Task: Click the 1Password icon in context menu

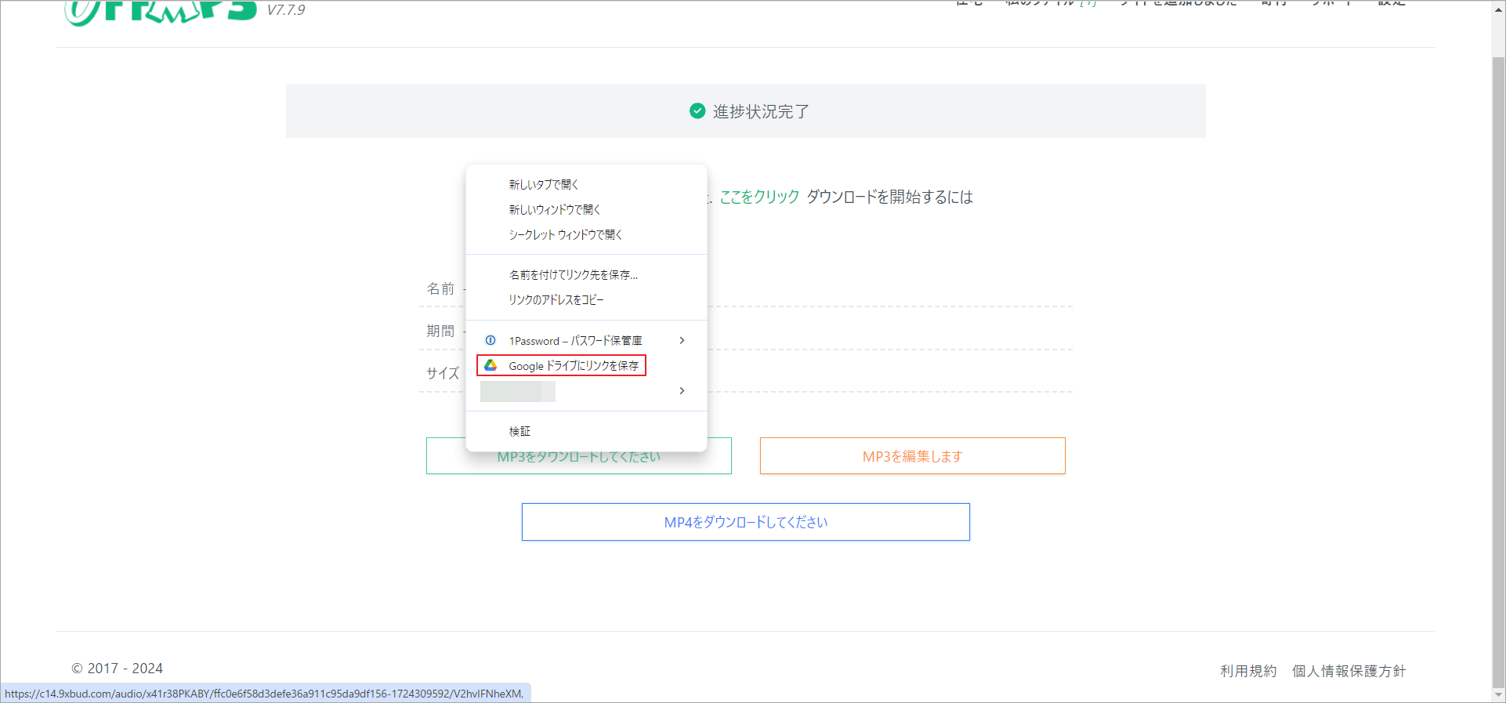Action: pyautogui.click(x=491, y=340)
